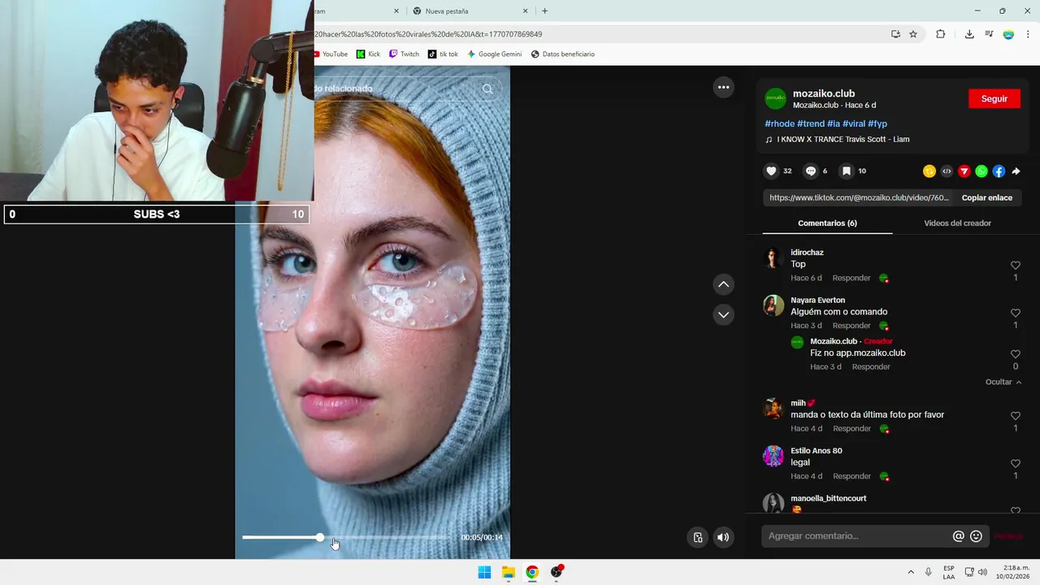Get the embed code icon
This screenshot has height=585, width=1040.
[x=947, y=171]
